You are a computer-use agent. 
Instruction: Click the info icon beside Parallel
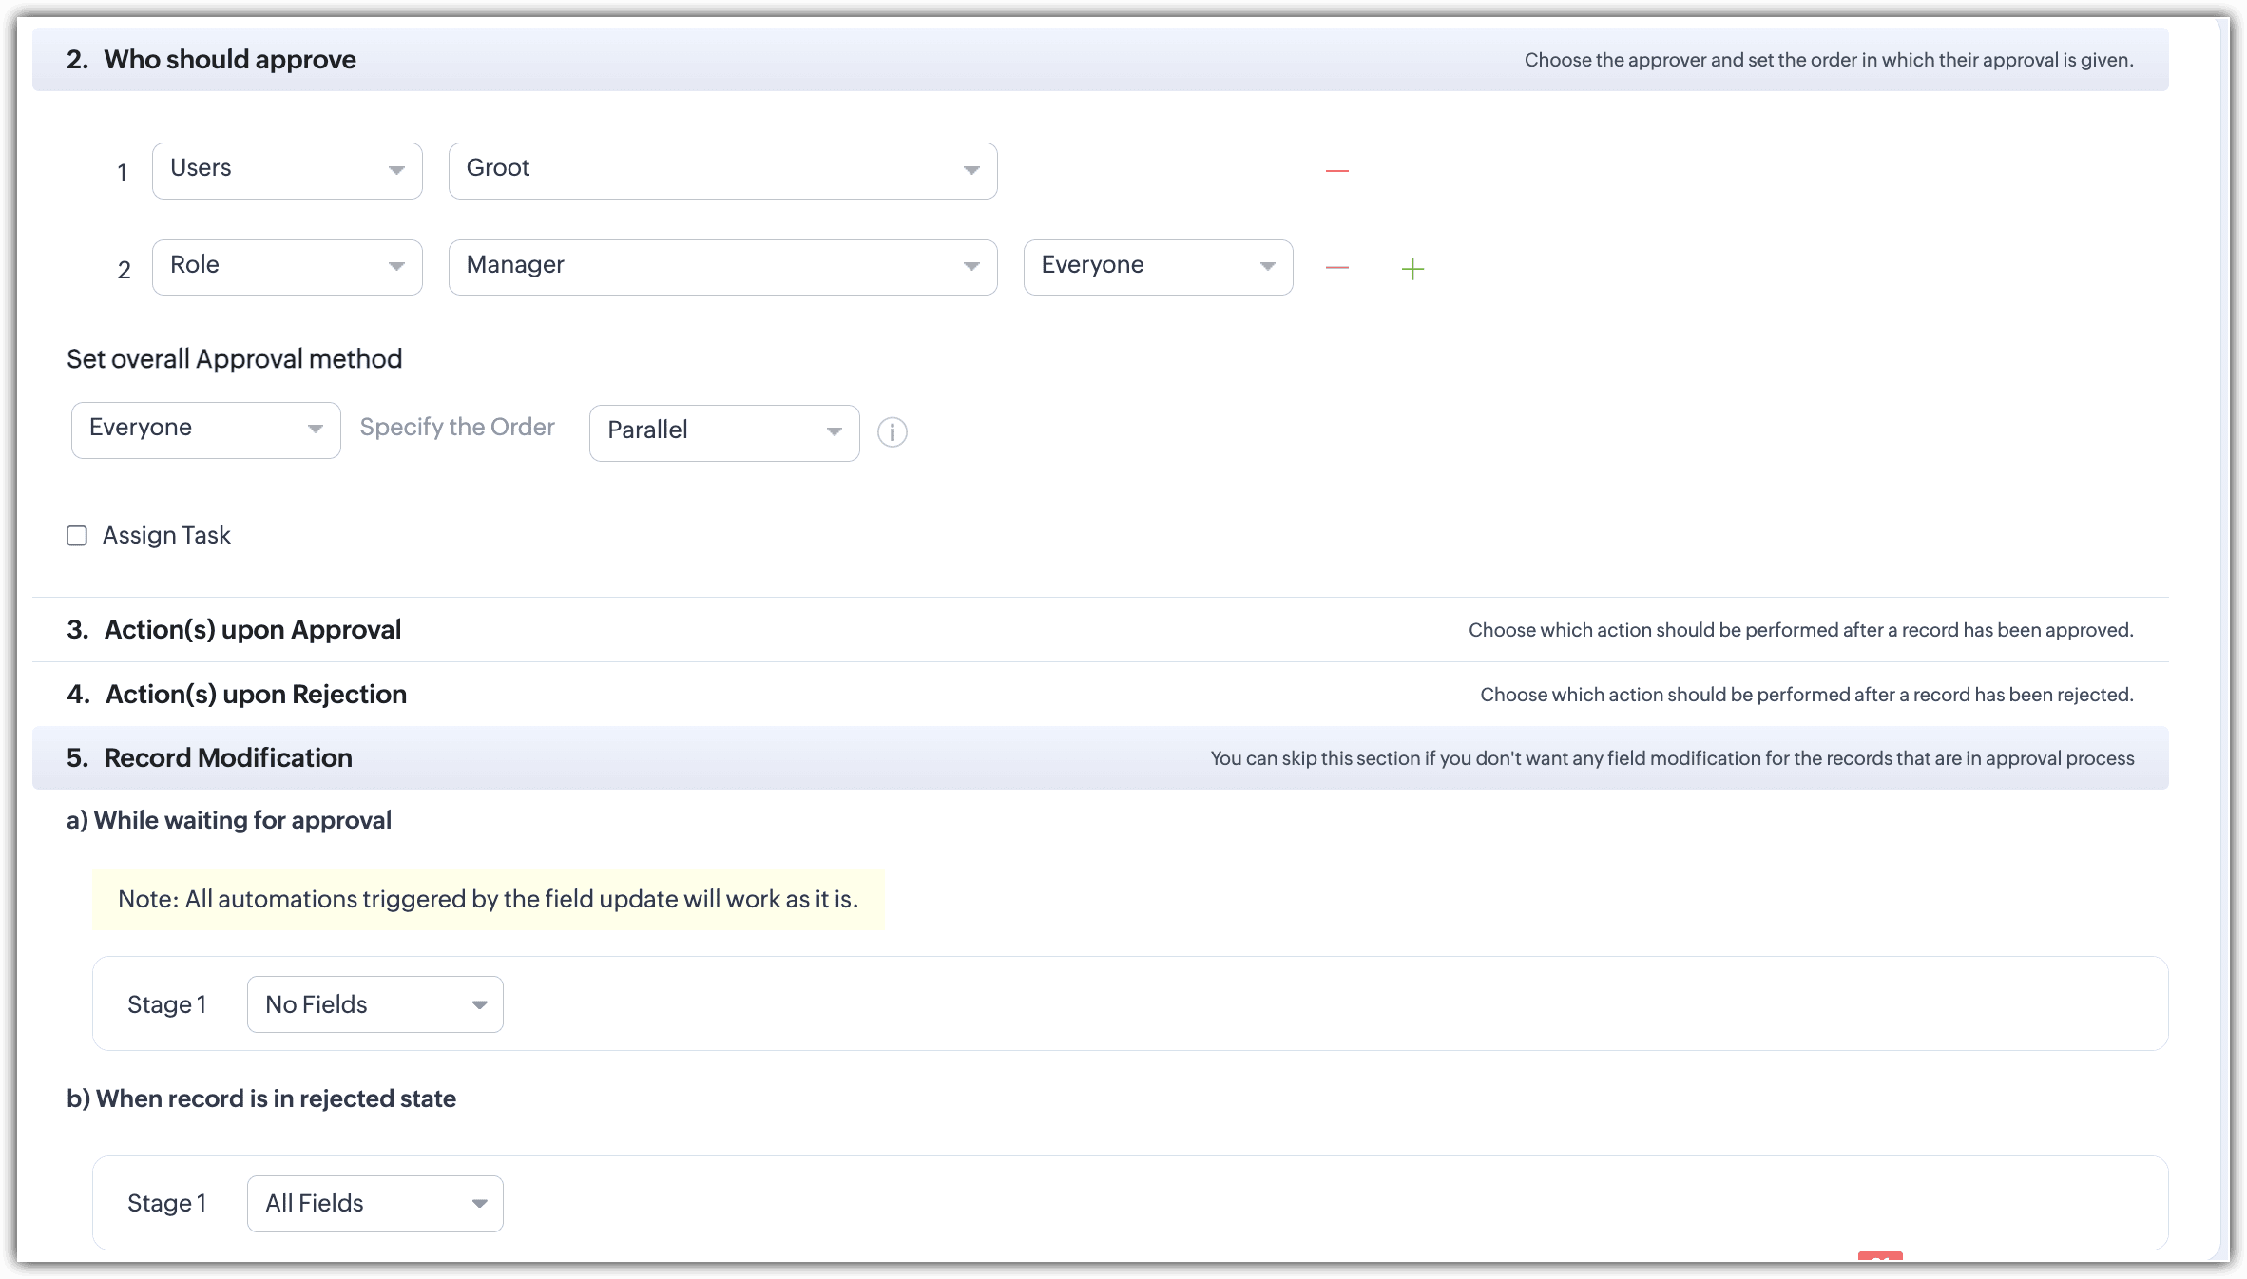pos(892,432)
